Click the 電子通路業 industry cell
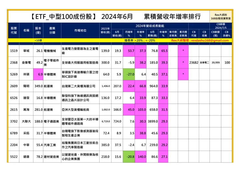This screenshot has width=240, height=169. point(52,121)
